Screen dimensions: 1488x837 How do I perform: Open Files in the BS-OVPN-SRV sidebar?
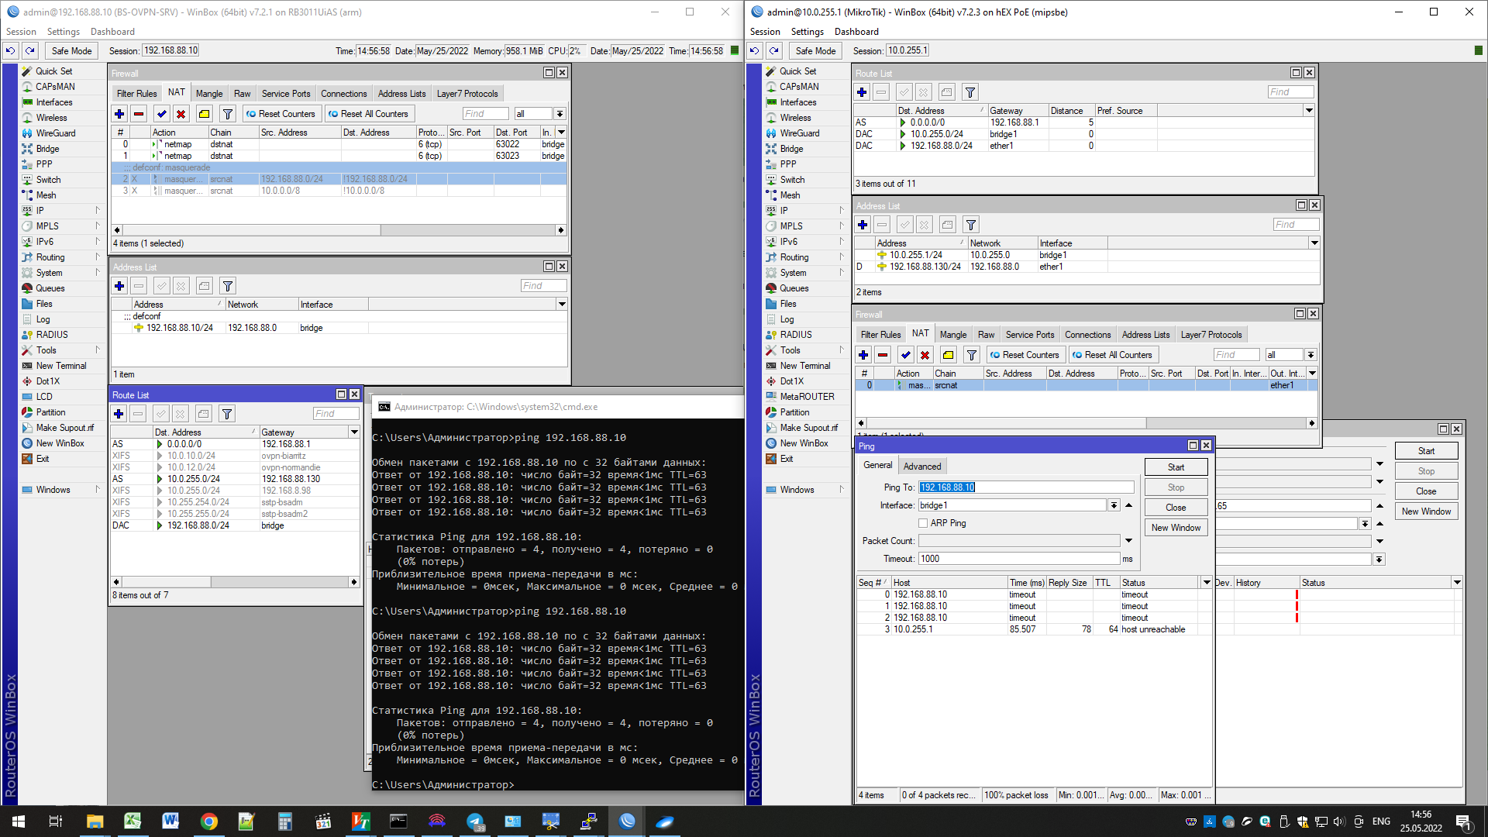point(44,304)
